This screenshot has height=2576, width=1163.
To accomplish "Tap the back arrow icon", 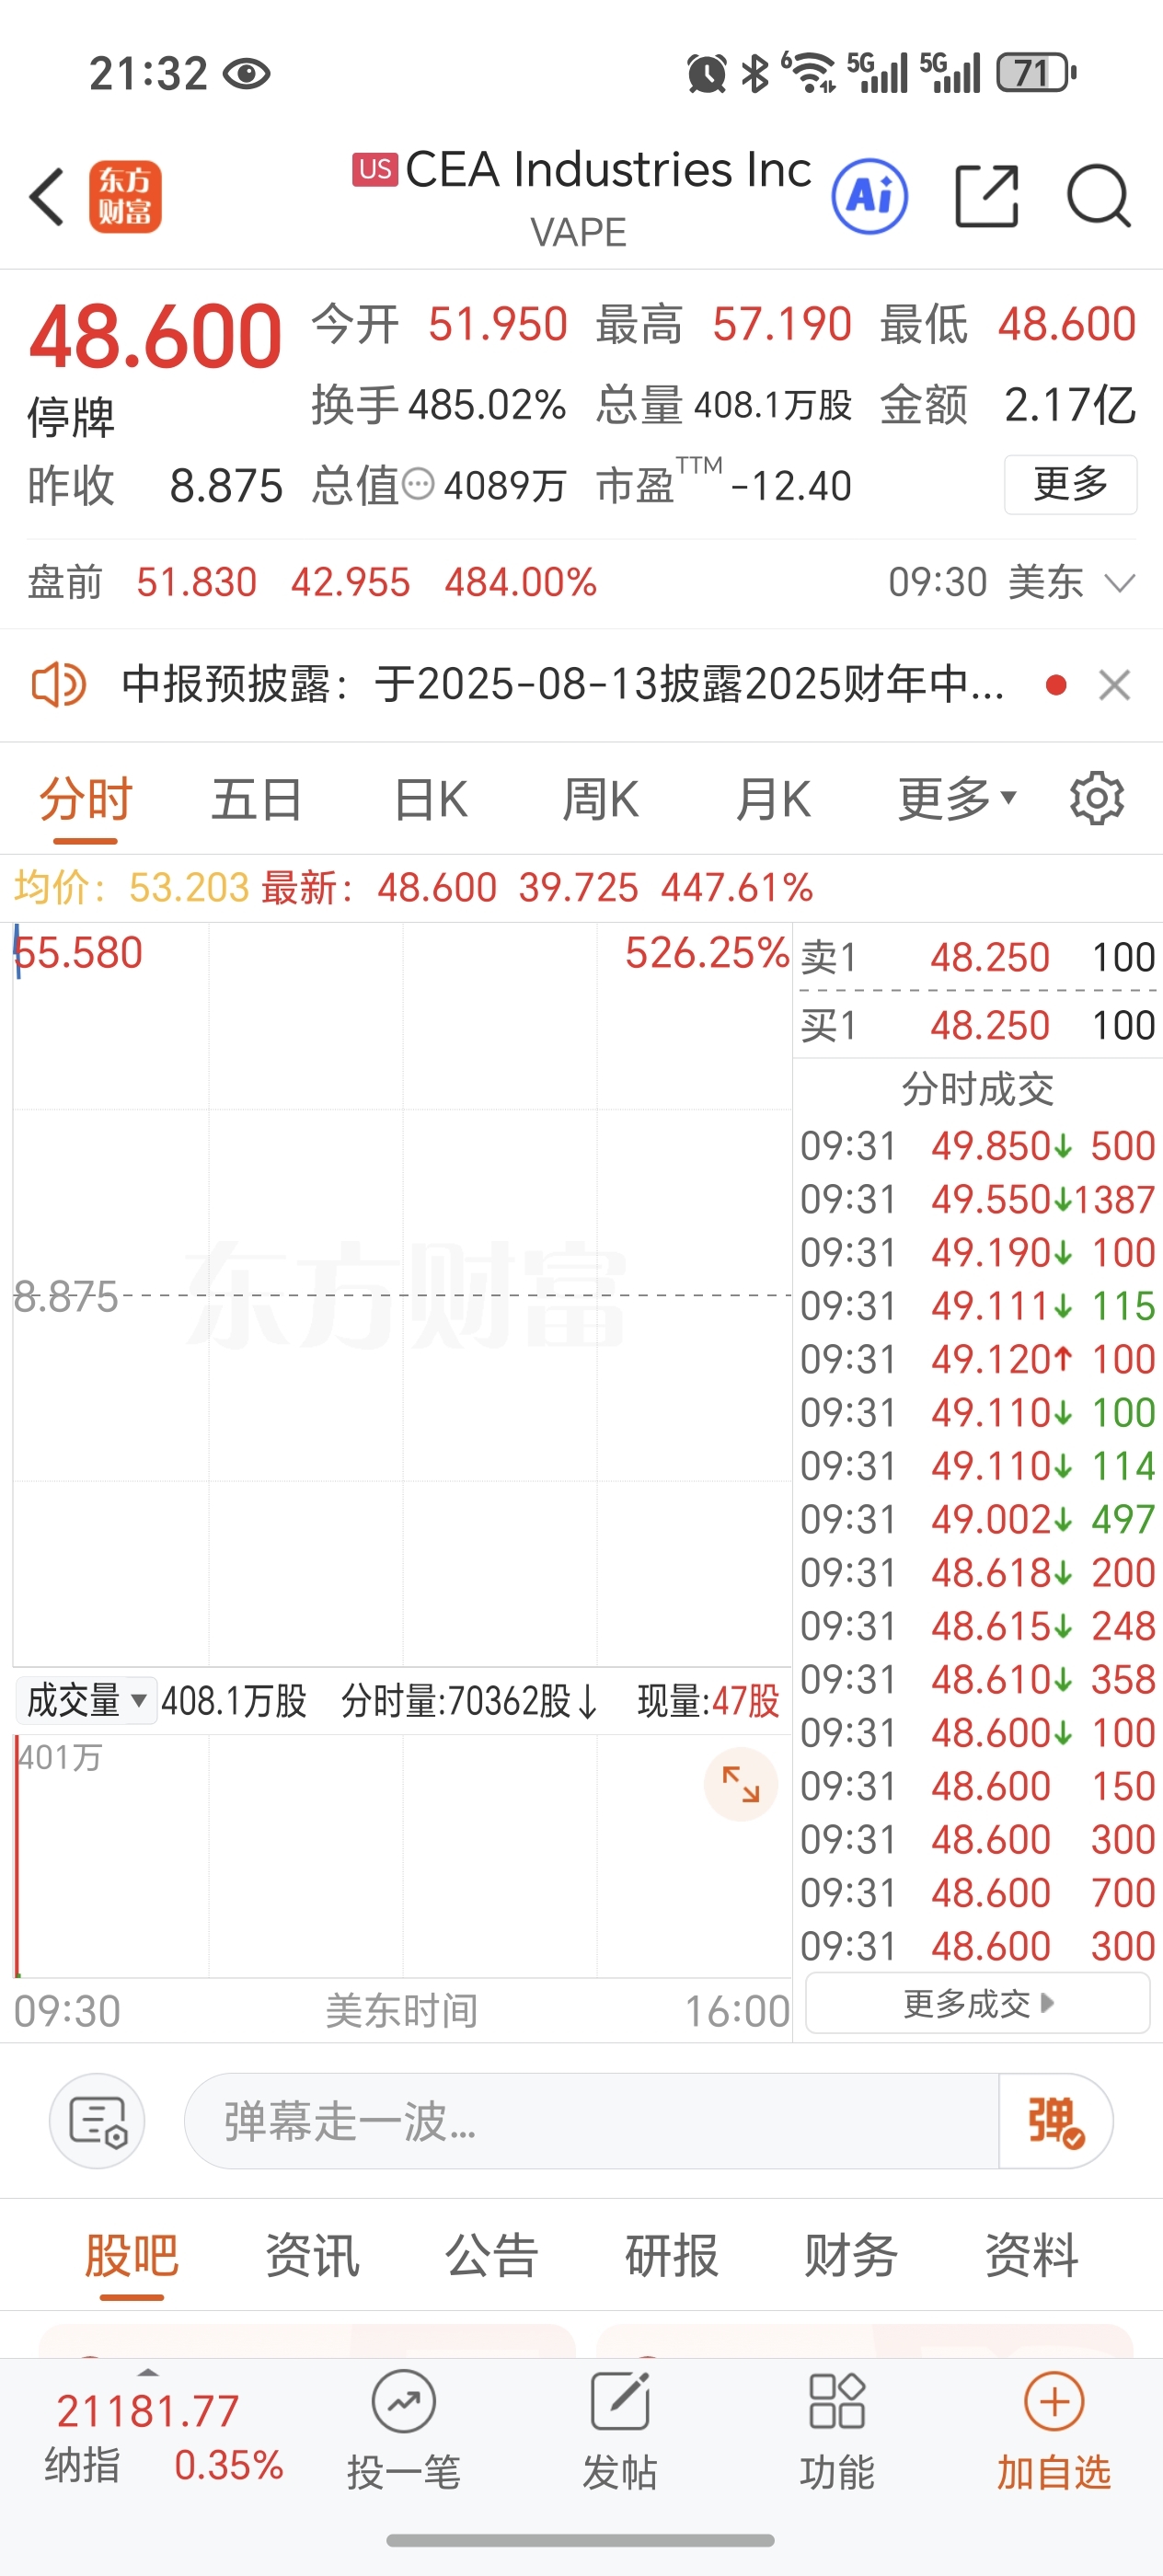I will point(47,196).
